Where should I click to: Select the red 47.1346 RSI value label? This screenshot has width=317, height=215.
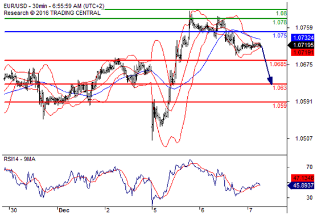(x=303, y=178)
